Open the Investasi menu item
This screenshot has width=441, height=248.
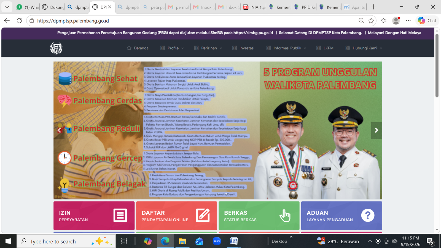coord(243,48)
